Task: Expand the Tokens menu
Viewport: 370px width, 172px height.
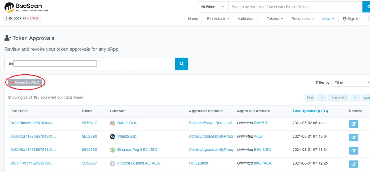Action: click(x=275, y=19)
